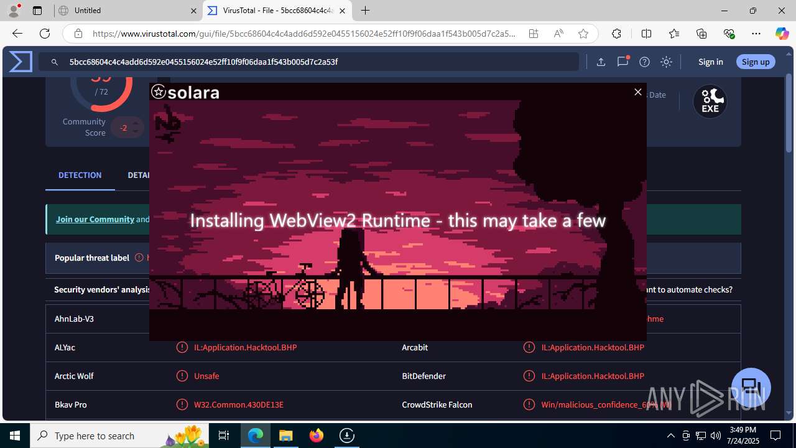Click the BitDefender detection result
This screenshot has width=796, height=448.
593,376
